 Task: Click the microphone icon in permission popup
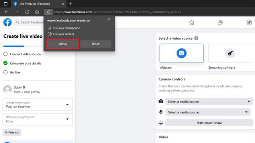pos(49,28)
